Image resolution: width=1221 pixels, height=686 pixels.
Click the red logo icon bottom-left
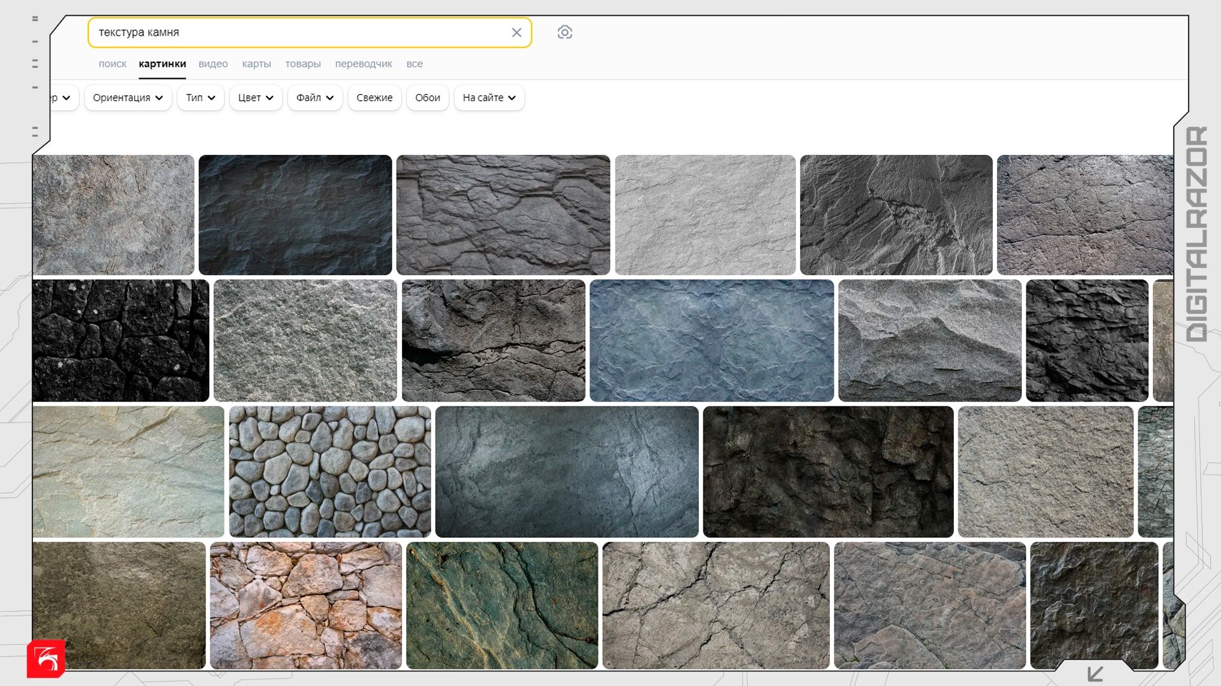coord(46,659)
